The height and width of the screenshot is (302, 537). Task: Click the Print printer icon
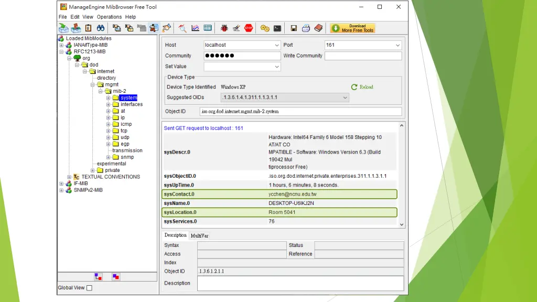(x=306, y=28)
